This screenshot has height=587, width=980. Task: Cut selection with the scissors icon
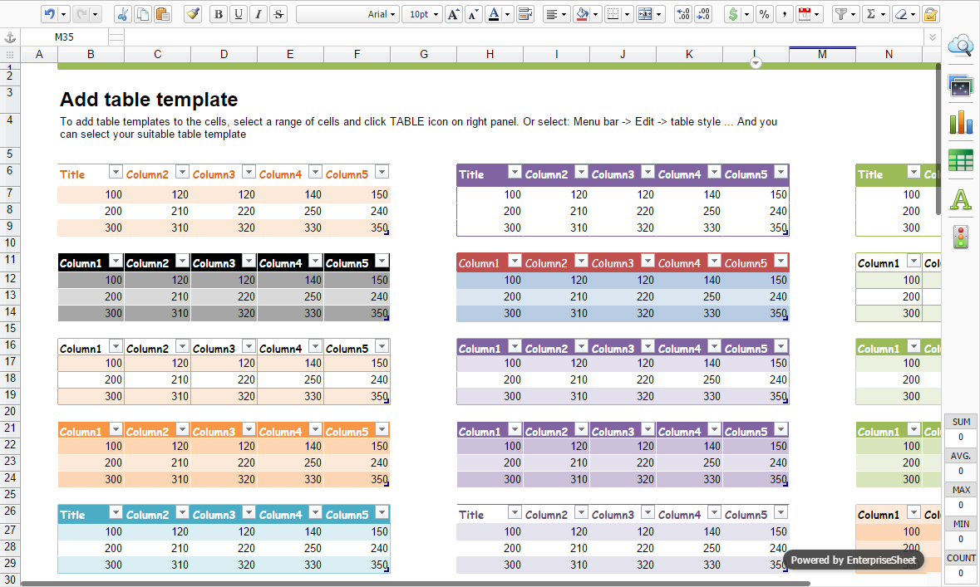(123, 14)
